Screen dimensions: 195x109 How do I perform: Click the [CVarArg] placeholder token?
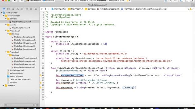pyautogui.click(x=129, y=88)
